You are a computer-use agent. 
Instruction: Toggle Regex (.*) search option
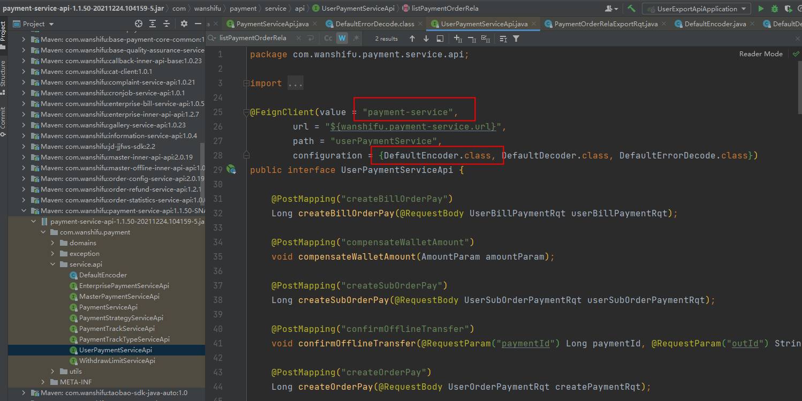click(x=355, y=38)
